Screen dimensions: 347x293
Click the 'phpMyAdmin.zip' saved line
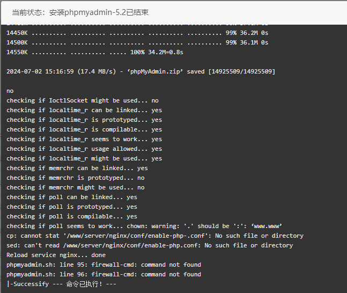pyautogui.click(x=141, y=71)
